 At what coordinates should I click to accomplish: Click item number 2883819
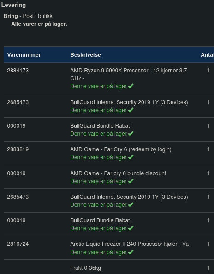coord(18,149)
